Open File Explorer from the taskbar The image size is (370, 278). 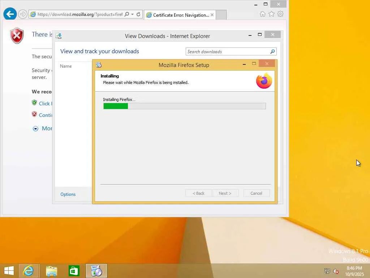51,271
